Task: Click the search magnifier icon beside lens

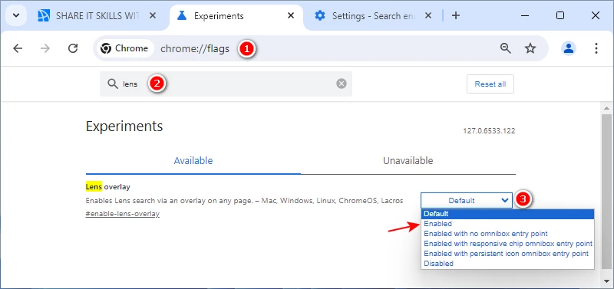Action: point(113,84)
